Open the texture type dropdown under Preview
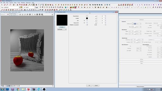This screenshot has height=91, width=162. tap(62, 29)
